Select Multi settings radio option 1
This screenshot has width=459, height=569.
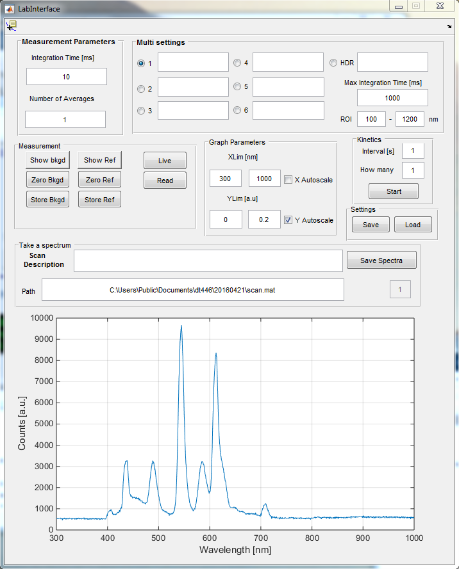141,63
